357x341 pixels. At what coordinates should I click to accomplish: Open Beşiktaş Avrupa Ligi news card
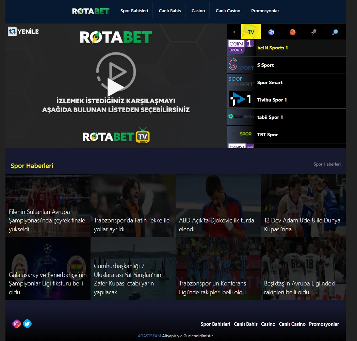click(303, 268)
